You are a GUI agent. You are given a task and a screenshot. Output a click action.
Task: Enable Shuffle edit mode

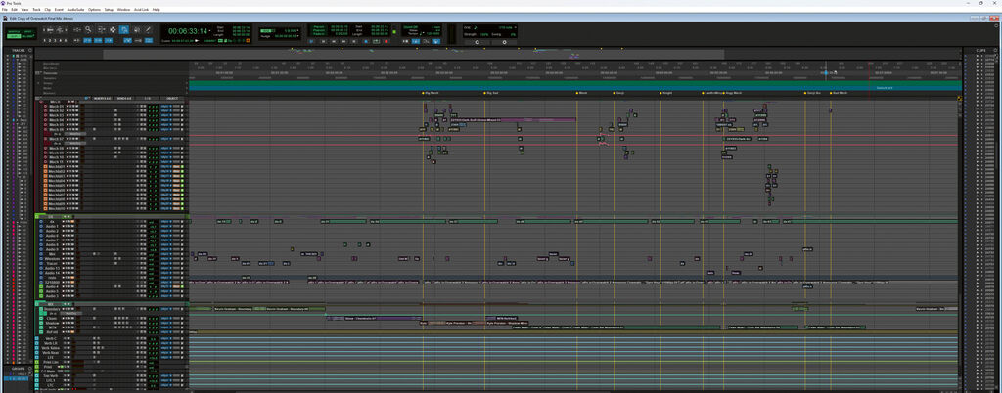pyautogui.click(x=14, y=29)
